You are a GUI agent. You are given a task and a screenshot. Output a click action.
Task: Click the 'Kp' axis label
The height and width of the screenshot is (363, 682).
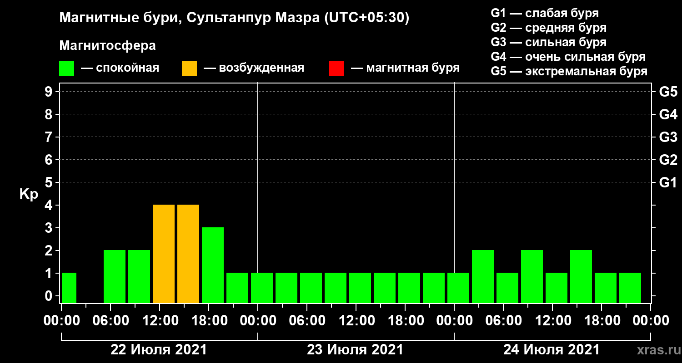coord(29,194)
